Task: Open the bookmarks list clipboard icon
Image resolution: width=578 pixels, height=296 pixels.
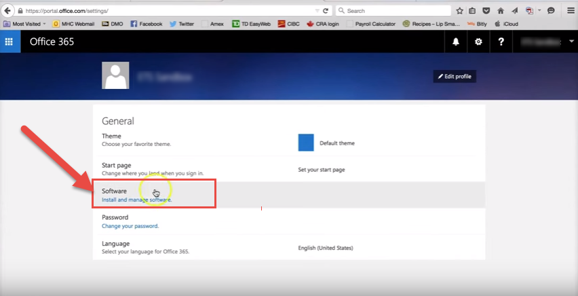Action: pos(472,11)
